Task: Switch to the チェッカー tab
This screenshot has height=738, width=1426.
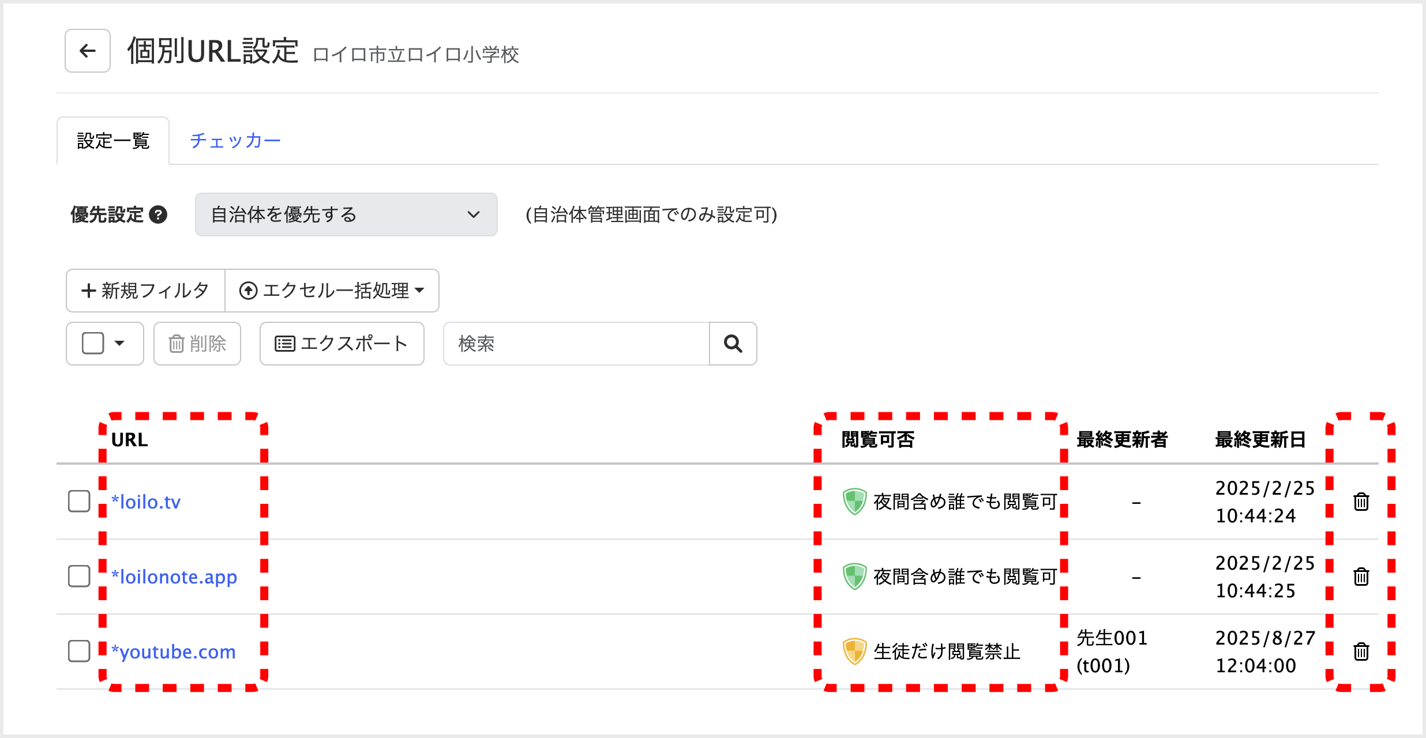Action: [235, 141]
